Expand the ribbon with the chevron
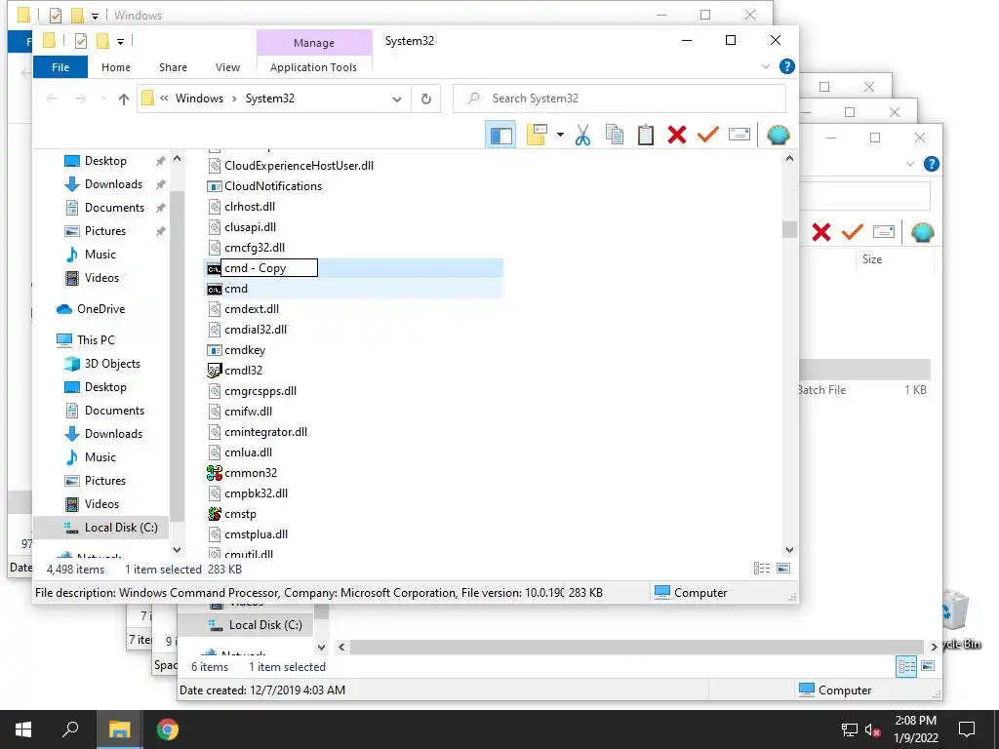 click(766, 66)
